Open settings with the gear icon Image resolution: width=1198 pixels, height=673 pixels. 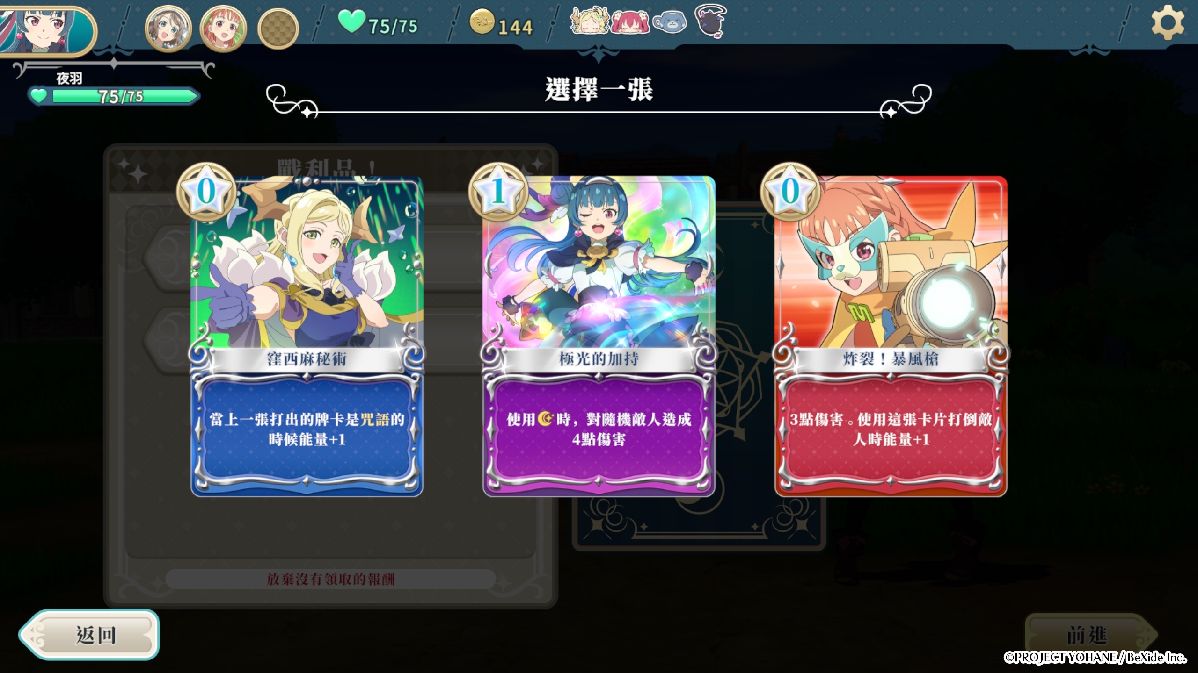click(1168, 22)
